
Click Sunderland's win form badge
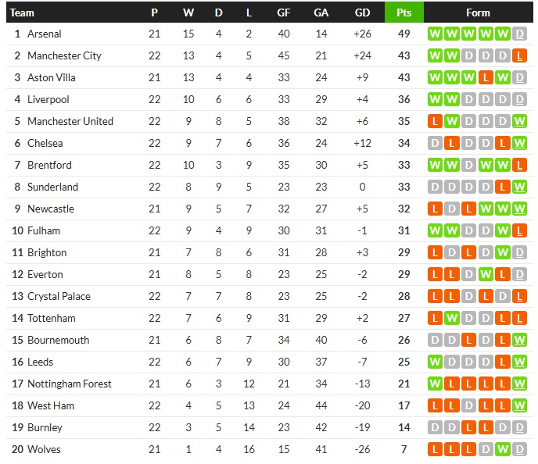point(521,187)
